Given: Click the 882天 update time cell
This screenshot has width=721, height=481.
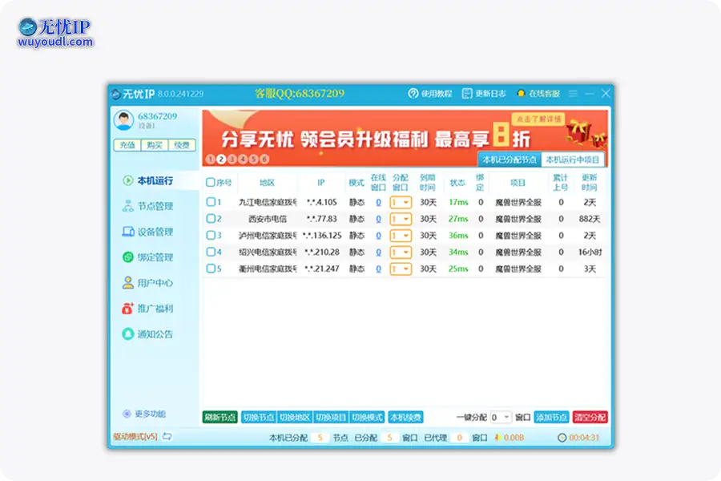Looking at the screenshot, I should point(590,219).
